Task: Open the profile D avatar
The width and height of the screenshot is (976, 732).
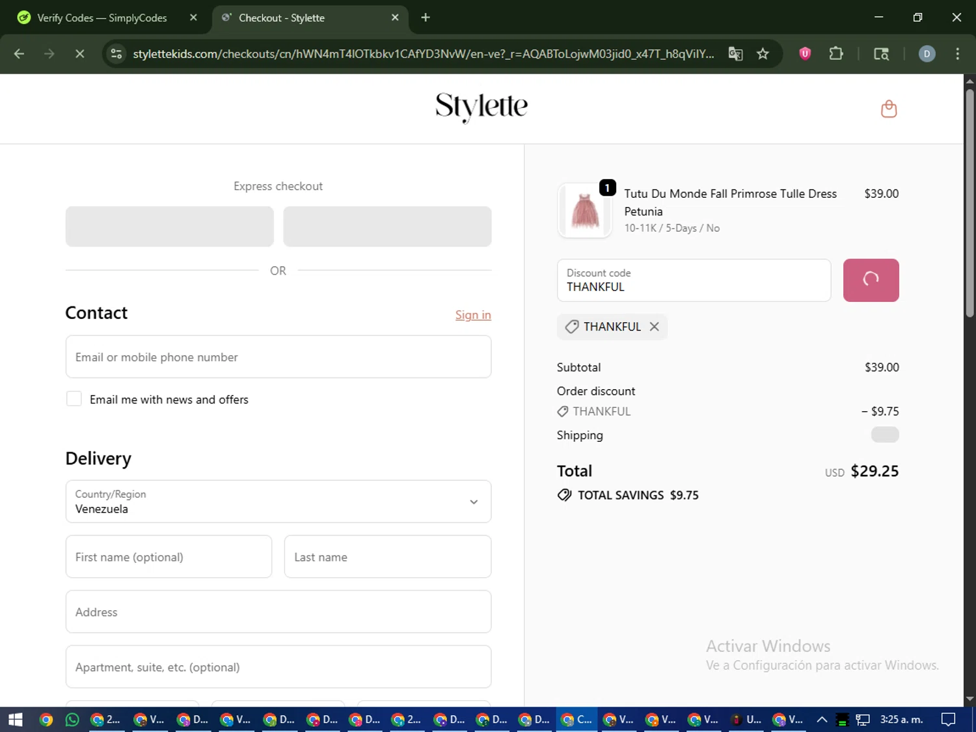Action: (x=927, y=54)
